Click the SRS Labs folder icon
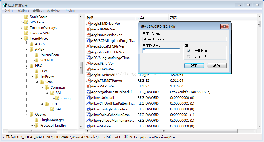 click(26, 22)
